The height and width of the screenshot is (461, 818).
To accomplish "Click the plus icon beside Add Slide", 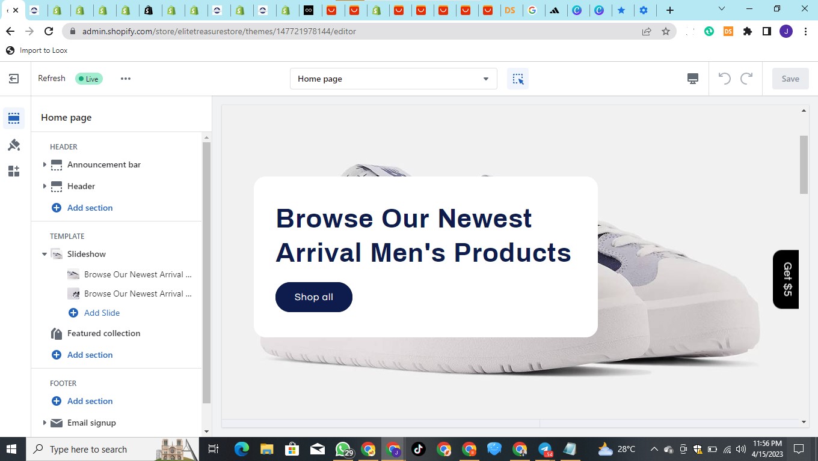I will 73,313.
